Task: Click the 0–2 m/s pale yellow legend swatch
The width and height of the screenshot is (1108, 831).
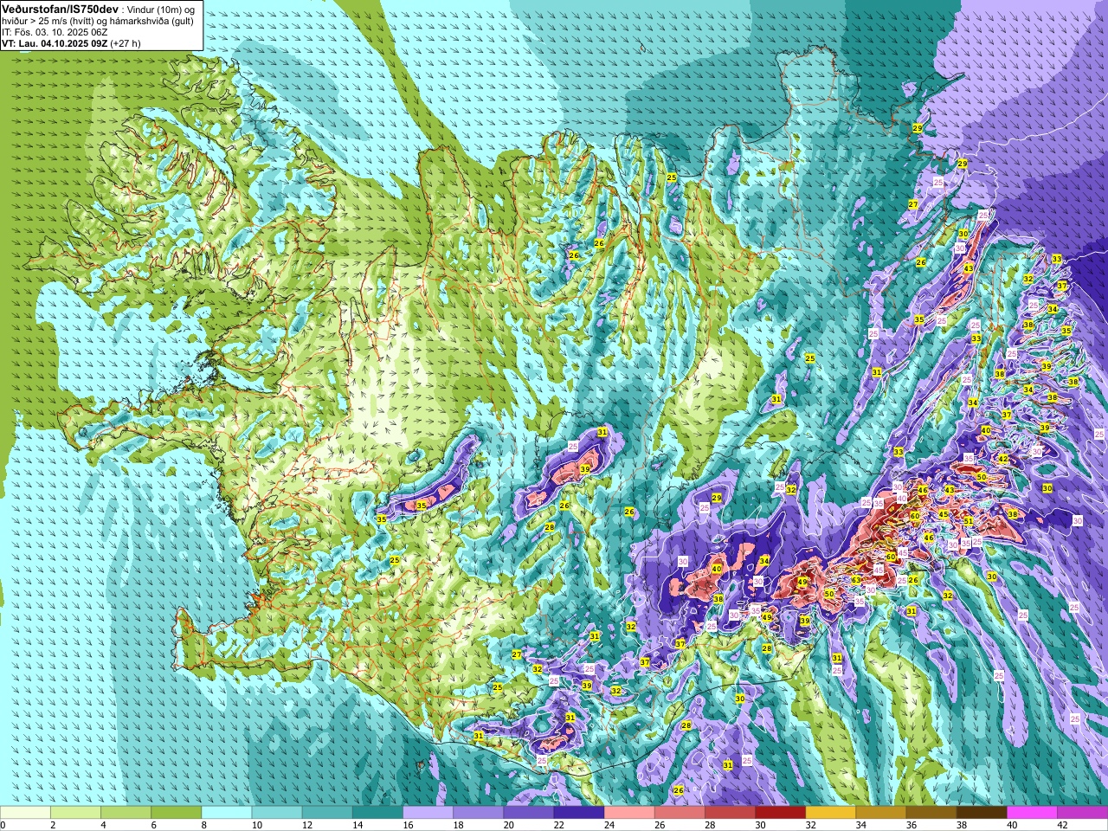Action: click(x=25, y=813)
